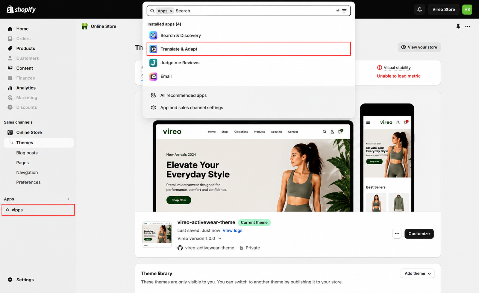Click the Analytics bar chart icon
This screenshot has height=293, width=479.
[x=10, y=88]
